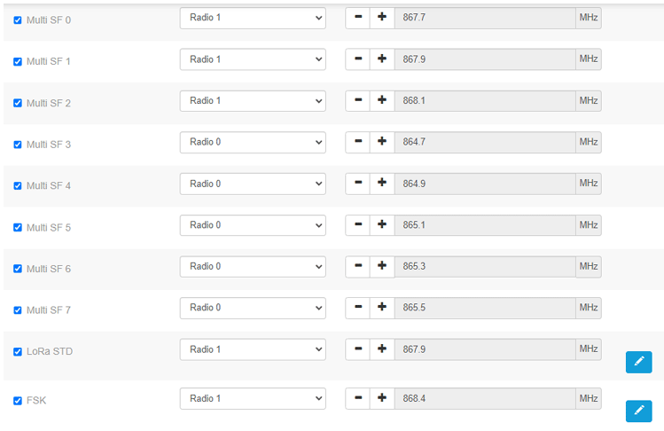The width and height of the screenshot is (664, 431).
Task: Click the edit pencil icon for LoRa STD
Action: [638, 362]
